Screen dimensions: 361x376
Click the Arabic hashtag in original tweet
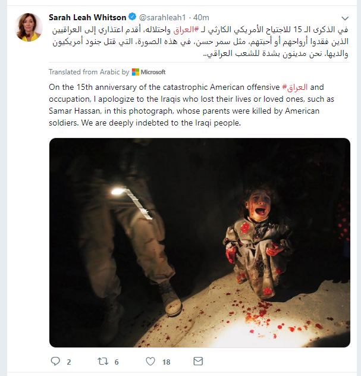(x=186, y=30)
